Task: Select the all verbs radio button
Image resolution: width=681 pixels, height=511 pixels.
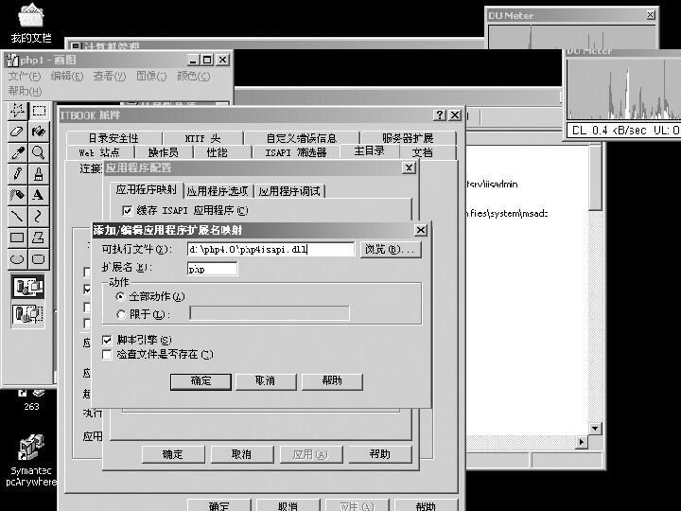Action: [121, 297]
